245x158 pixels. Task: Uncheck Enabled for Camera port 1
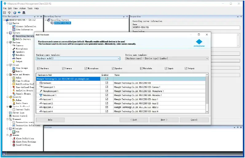107,87
